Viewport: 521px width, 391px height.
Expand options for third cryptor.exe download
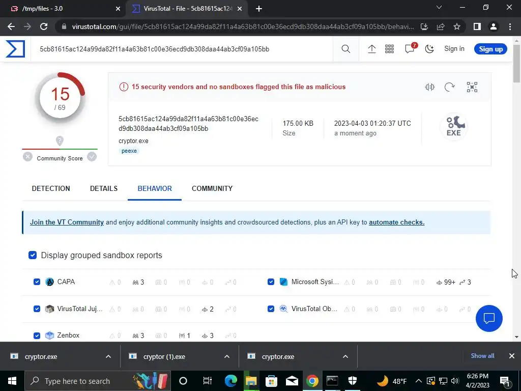tap(345, 356)
